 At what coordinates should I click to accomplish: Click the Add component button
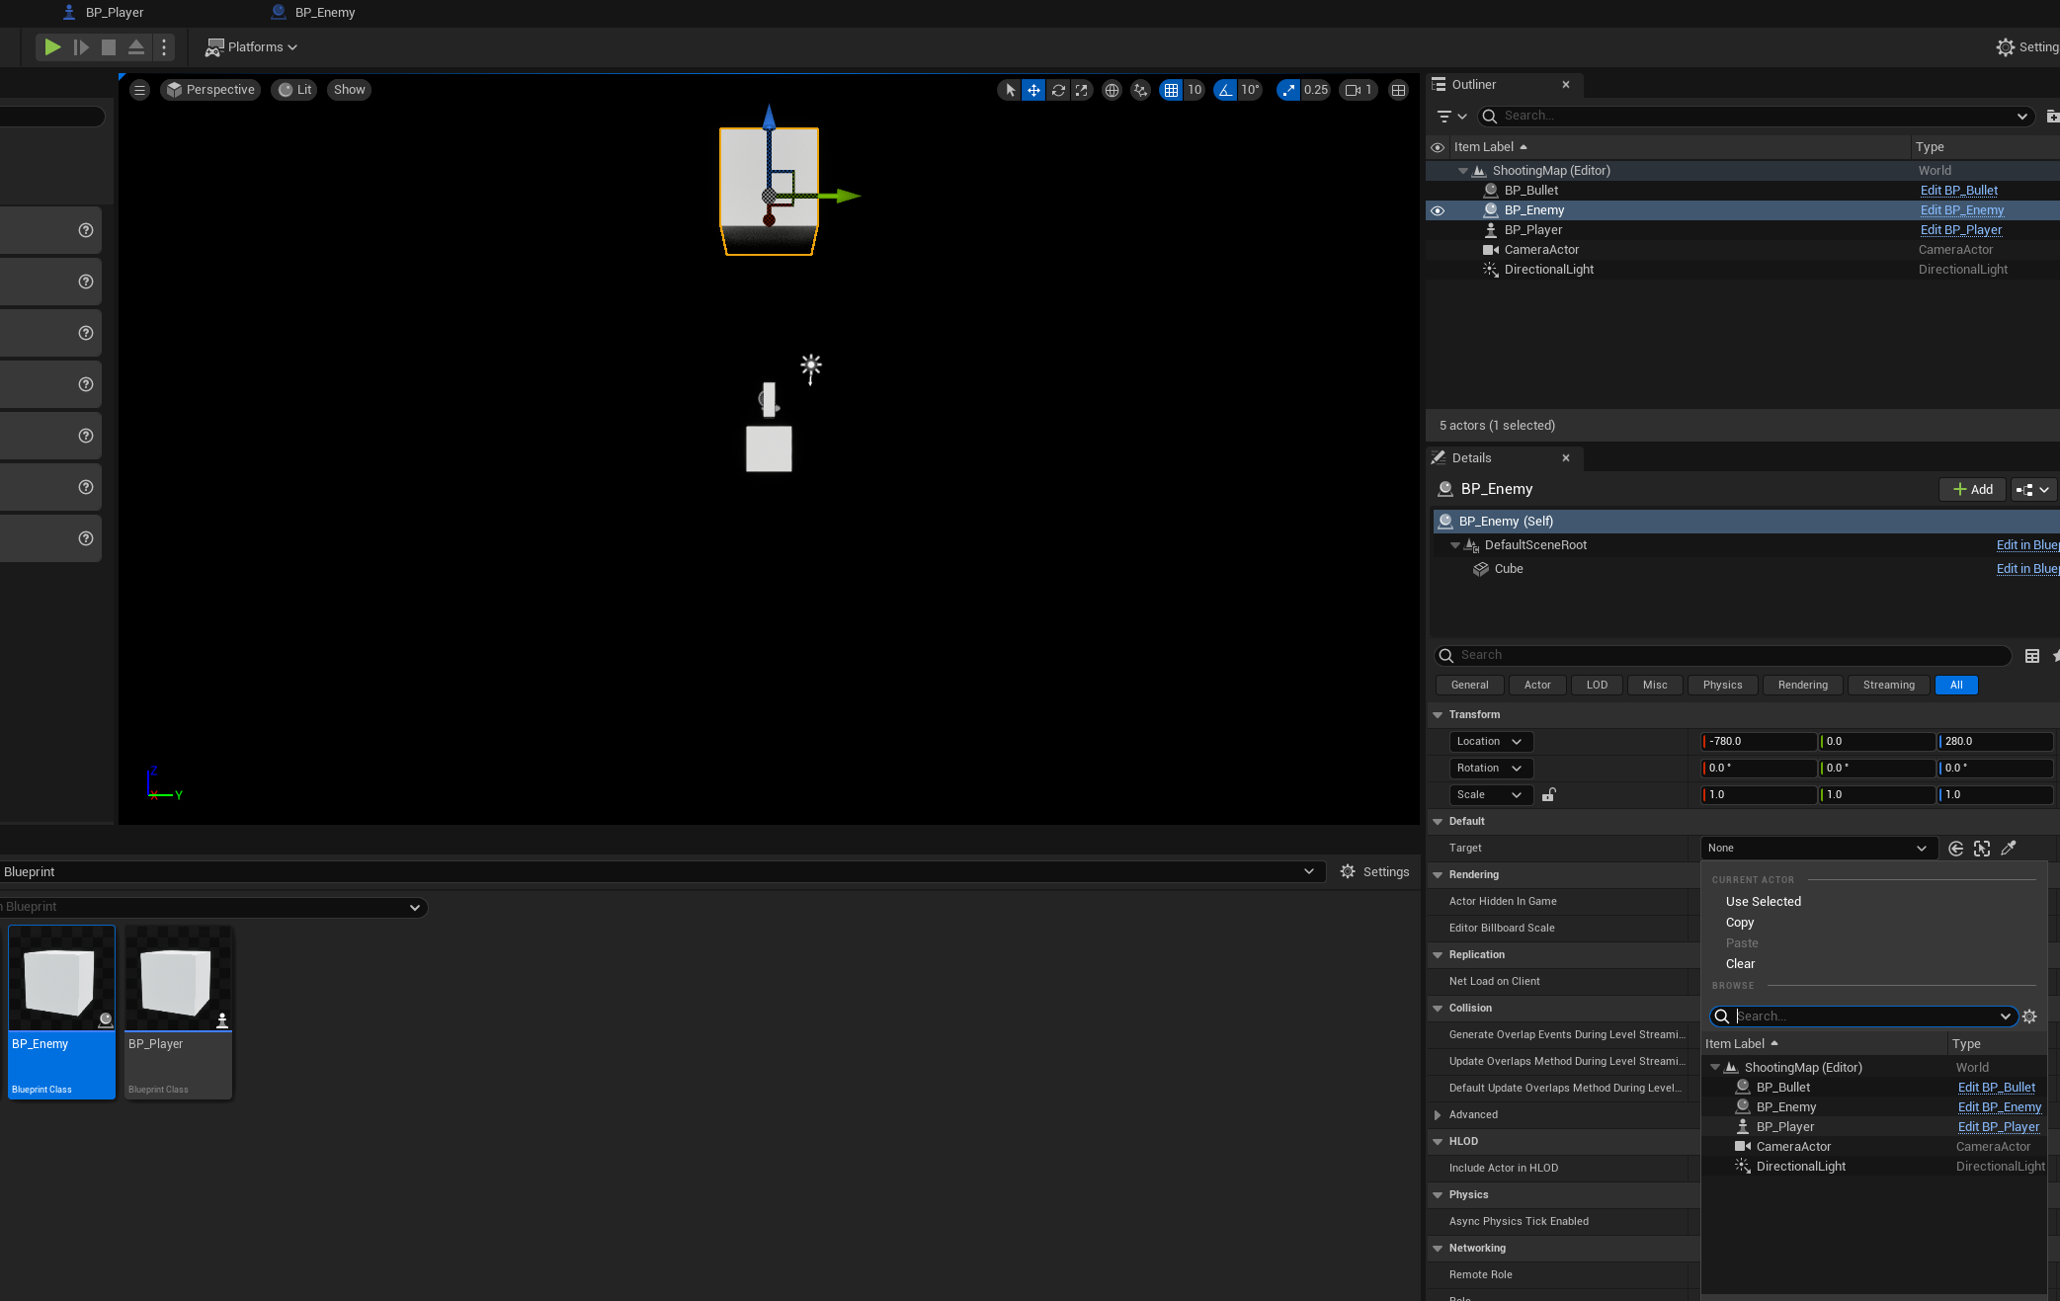[1972, 490]
